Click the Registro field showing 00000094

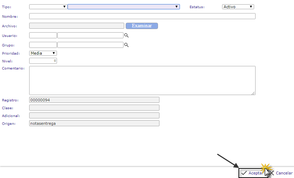pos(94,100)
